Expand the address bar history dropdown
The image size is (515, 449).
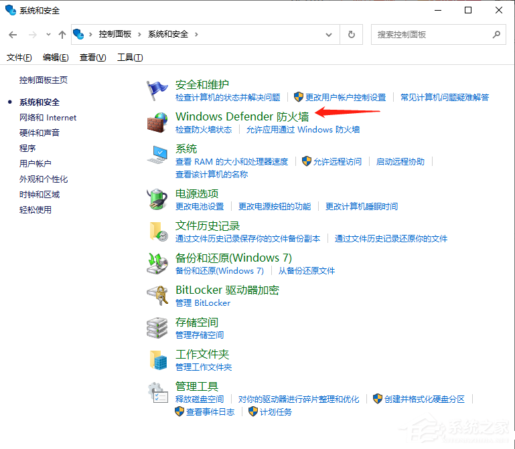(328, 34)
